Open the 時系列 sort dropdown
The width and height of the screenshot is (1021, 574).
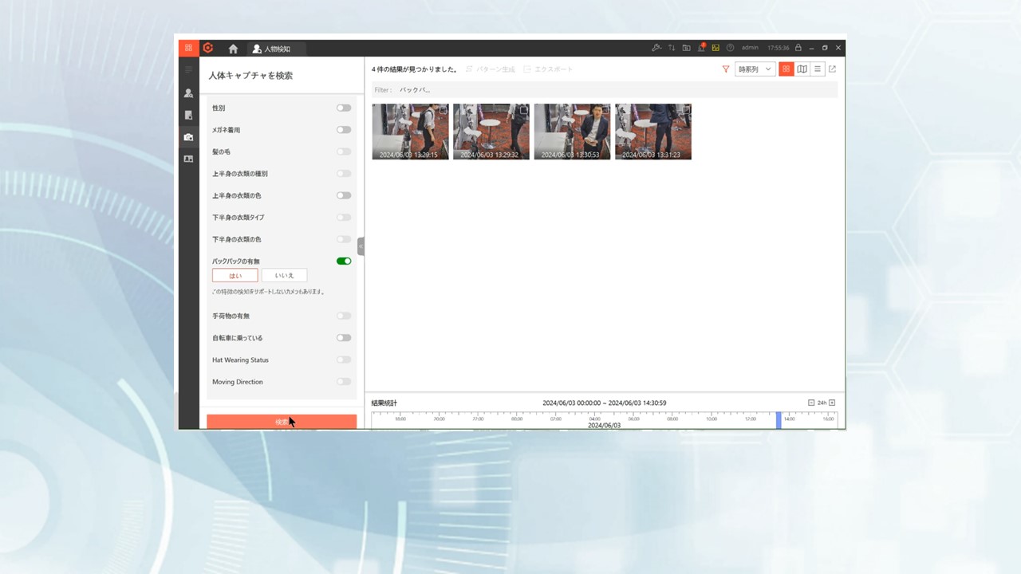pos(755,69)
